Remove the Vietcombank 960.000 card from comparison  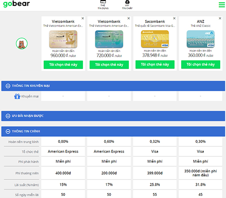pos(83,18)
